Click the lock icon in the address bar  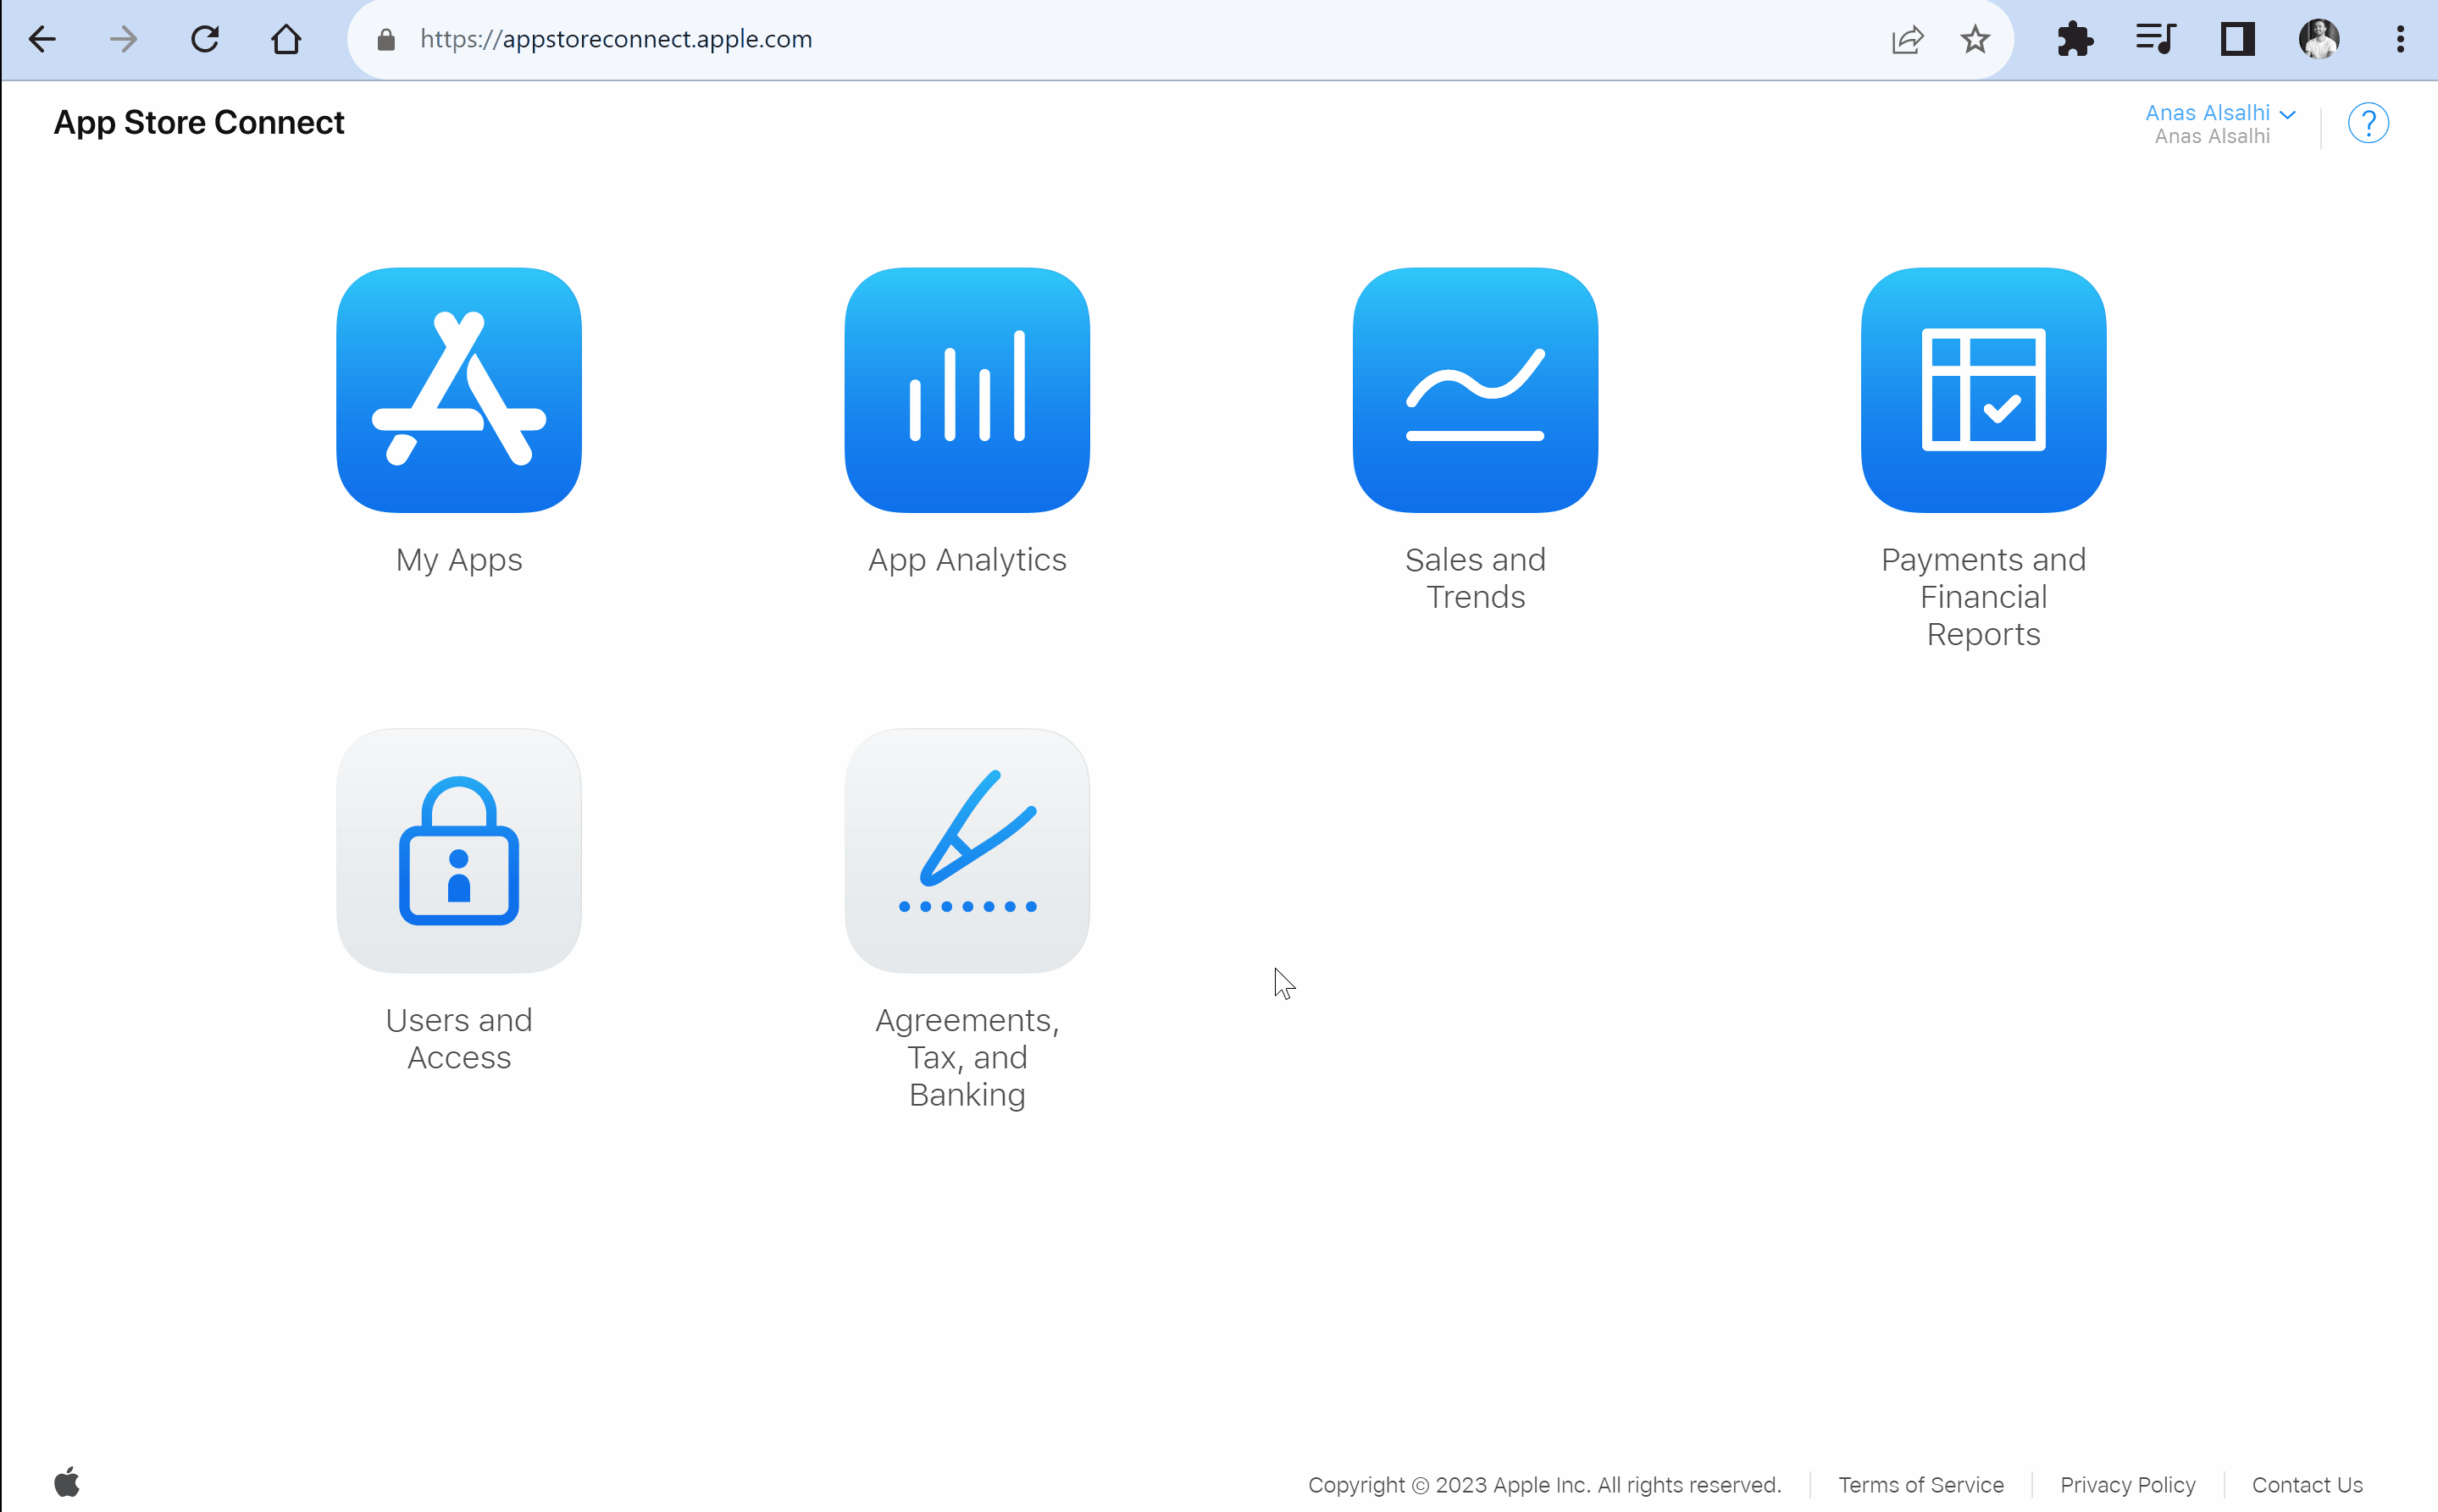(386, 39)
